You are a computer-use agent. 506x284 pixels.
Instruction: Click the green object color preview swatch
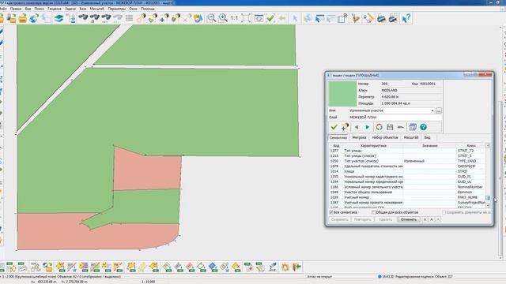click(342, 93)
